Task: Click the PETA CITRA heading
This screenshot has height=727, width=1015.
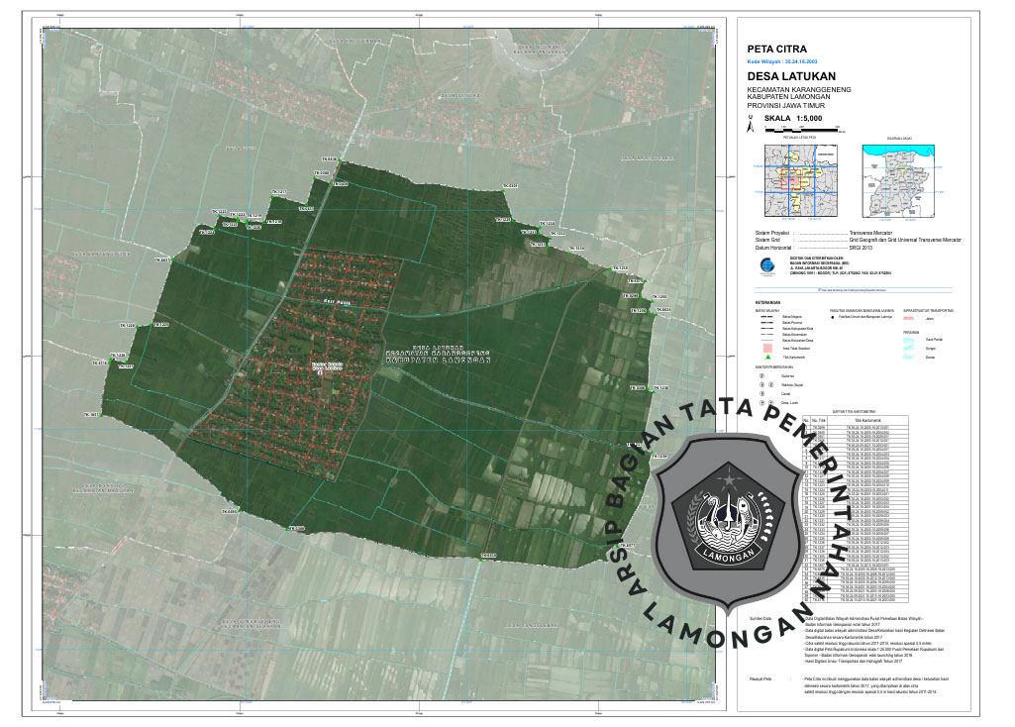Action: click(x=776, y=48)
